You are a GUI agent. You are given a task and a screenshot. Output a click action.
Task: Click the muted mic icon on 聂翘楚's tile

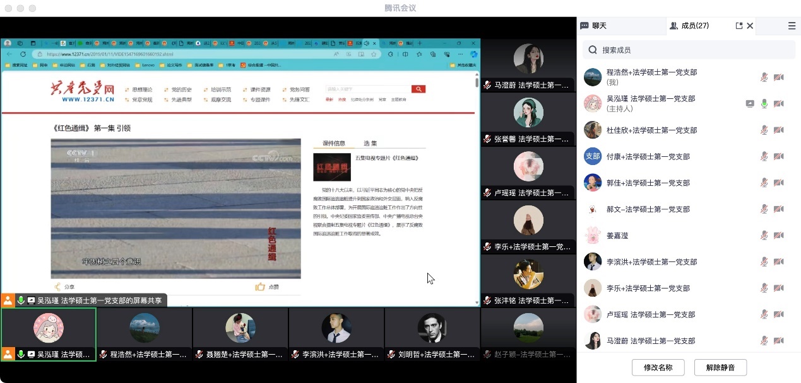click(x=199, y=355)
